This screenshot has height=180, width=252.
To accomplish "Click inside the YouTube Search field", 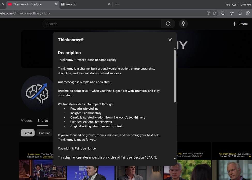I will click(x=102, y=24).
